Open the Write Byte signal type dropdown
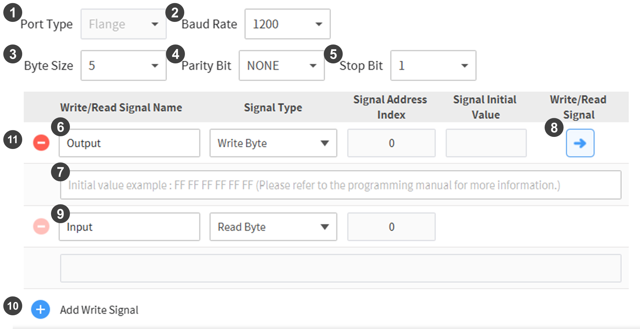This screenshot has width=640, height=329. coord(273,143)
